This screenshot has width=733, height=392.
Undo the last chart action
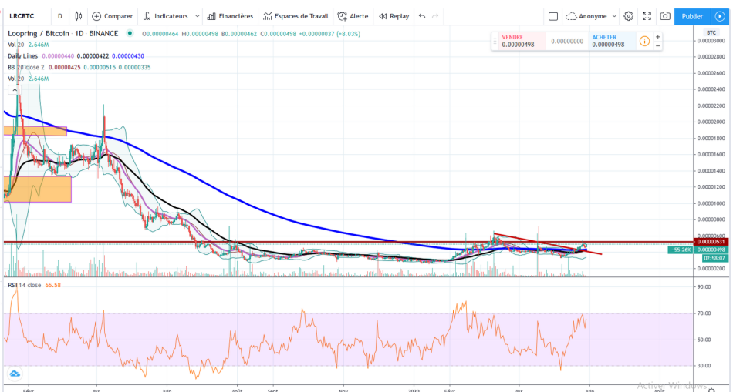tap(421, 16)
